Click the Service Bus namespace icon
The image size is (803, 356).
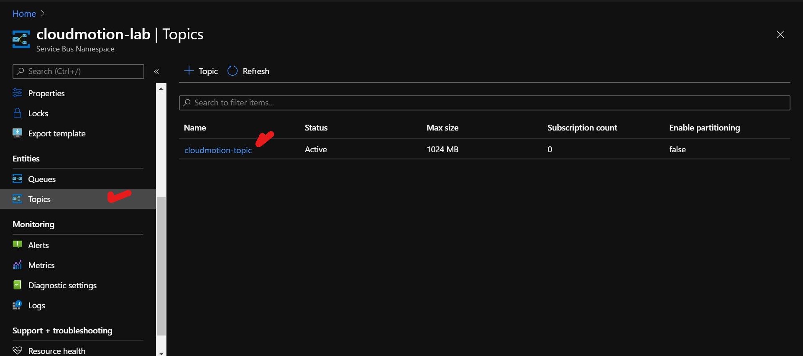(21, 39)
